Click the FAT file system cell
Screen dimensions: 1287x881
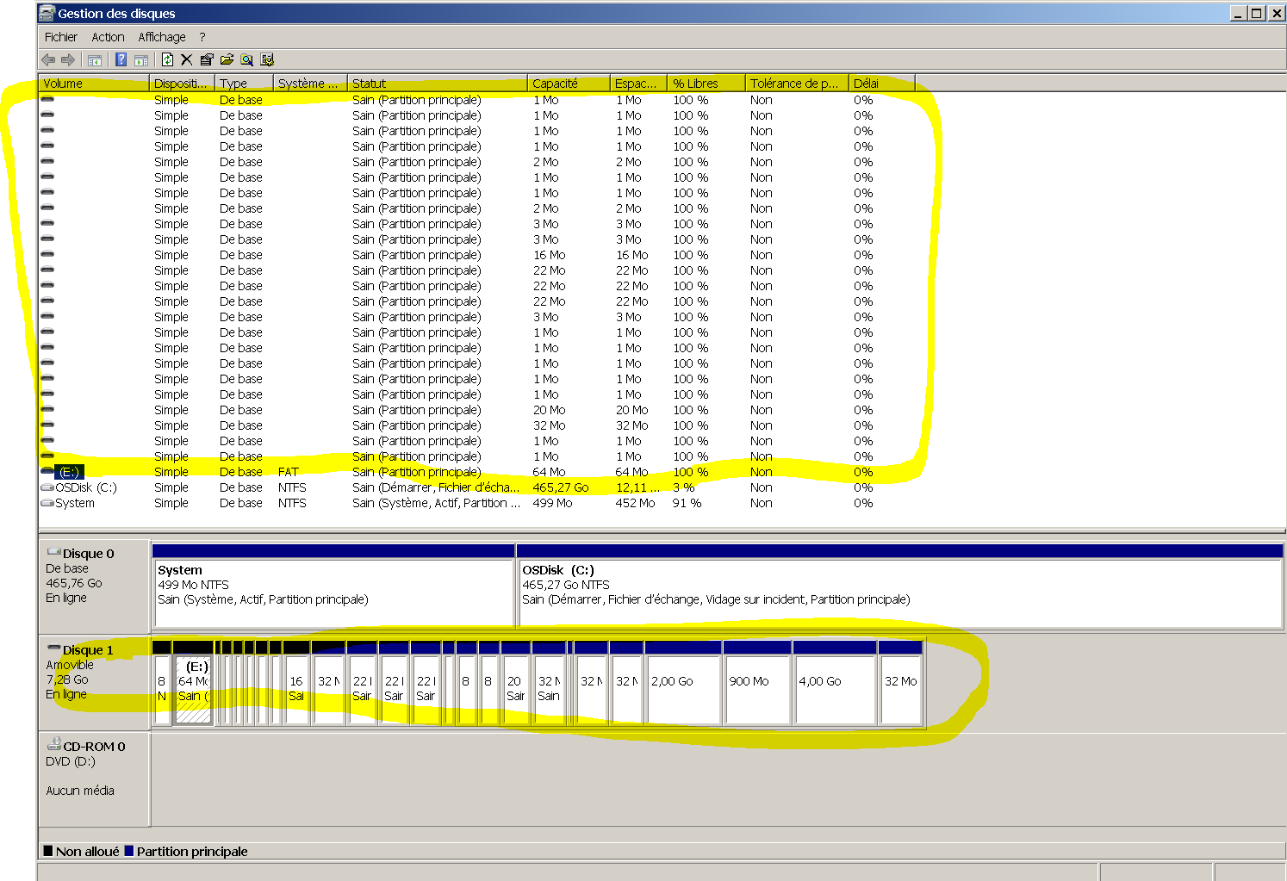(289, 472)
